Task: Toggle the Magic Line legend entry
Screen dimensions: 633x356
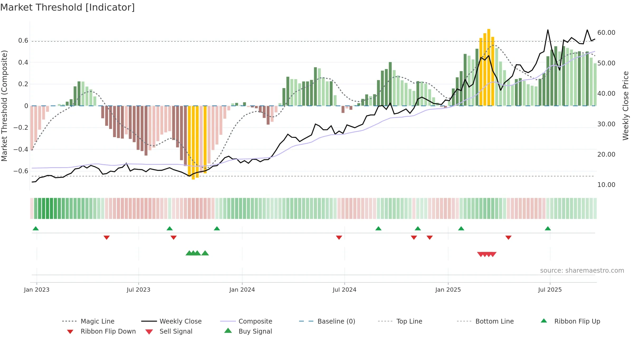Action: pos(88,321)
